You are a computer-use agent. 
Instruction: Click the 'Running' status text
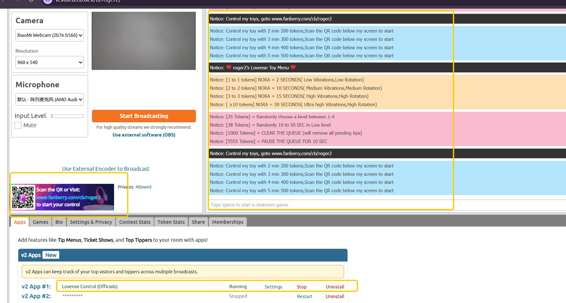coord(238,287)
